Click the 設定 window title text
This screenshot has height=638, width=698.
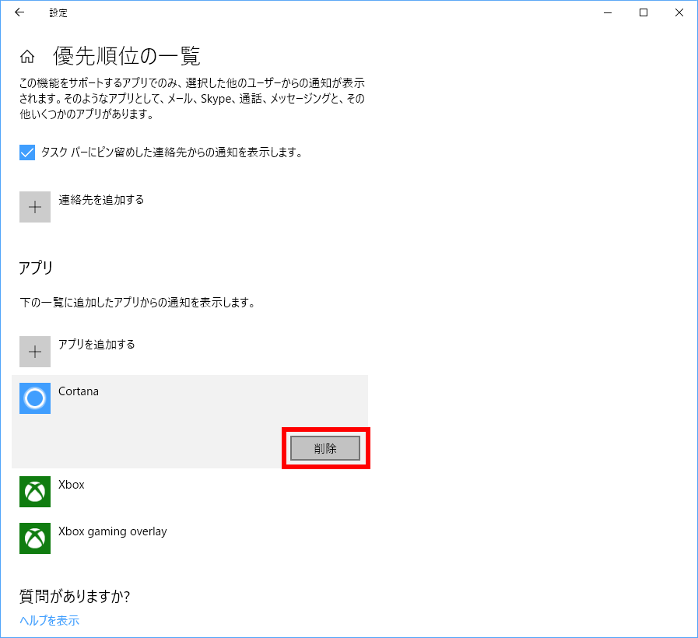(58, 13)
